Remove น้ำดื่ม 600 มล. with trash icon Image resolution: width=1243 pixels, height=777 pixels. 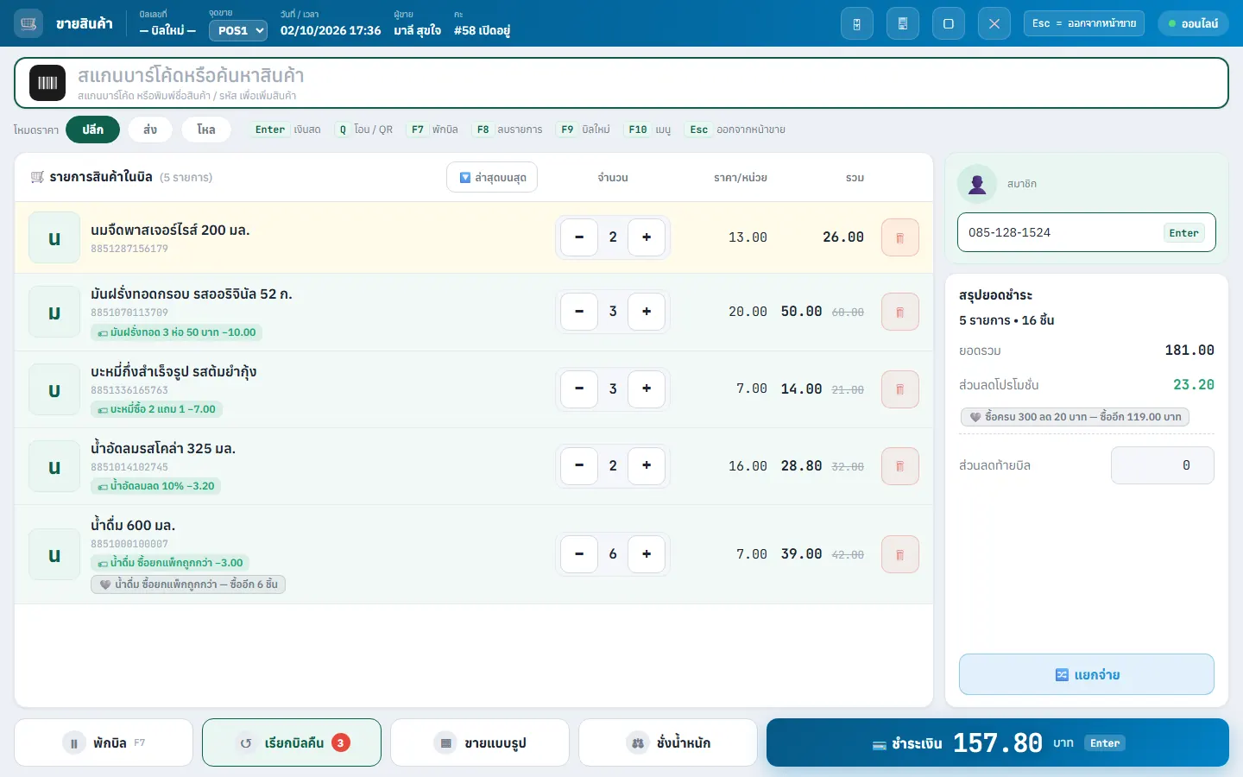900,554
